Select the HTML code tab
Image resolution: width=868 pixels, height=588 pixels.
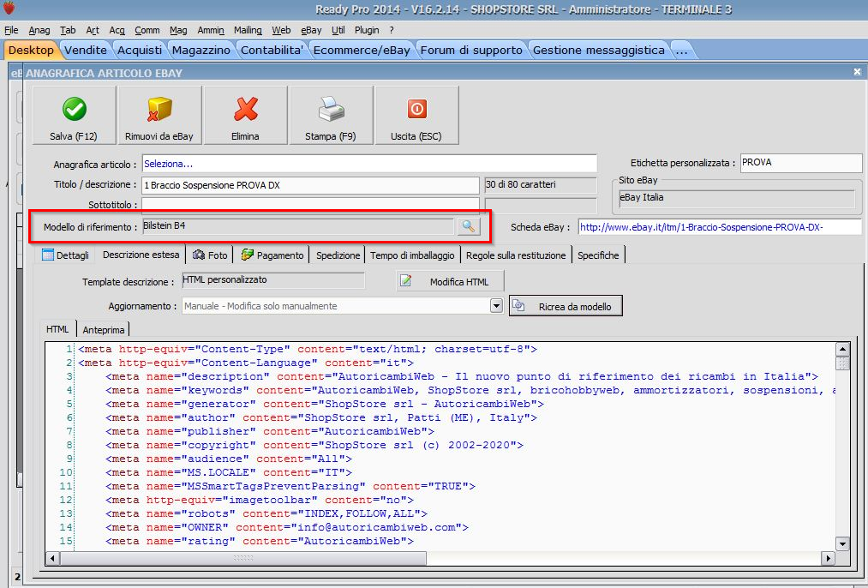(57, 329)
